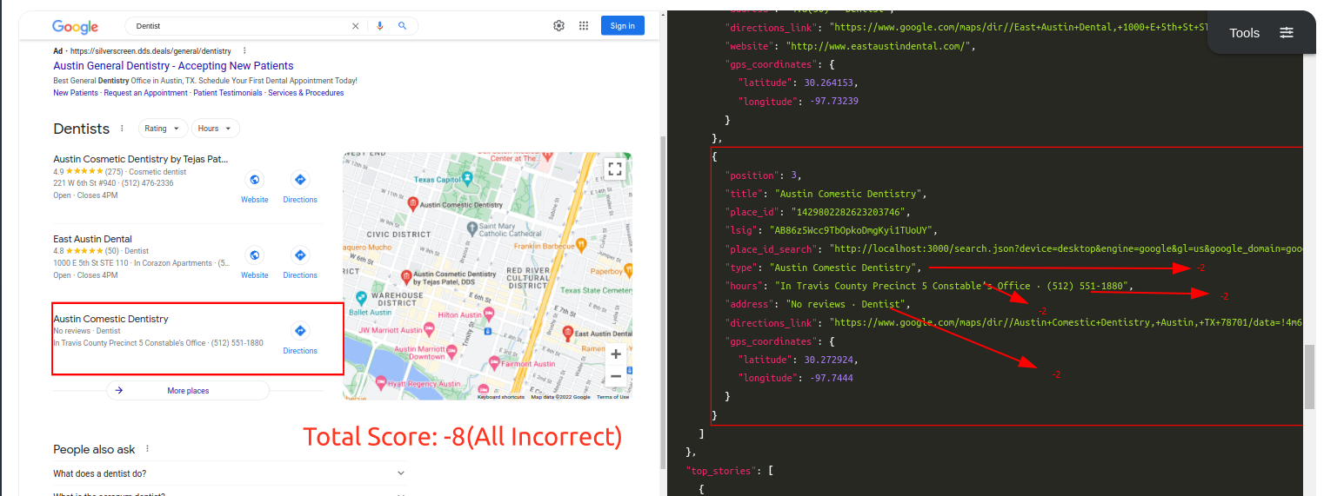The width and height of the screenshot is (1324, 496).
Task: Click the "hours" JSON value line
Action: pos(930,286)
